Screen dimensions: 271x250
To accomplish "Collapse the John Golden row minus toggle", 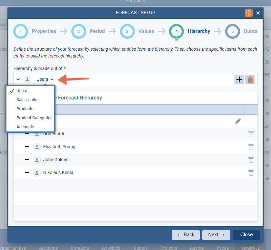I will coord(27,160).
